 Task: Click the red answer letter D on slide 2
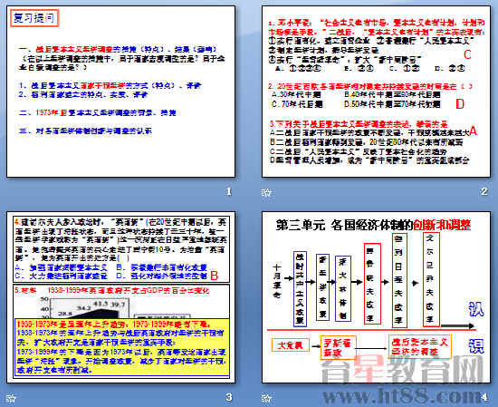[460, 104]
